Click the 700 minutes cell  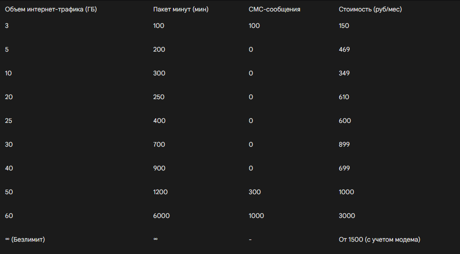pyautogui.click(x=159, y=144)
